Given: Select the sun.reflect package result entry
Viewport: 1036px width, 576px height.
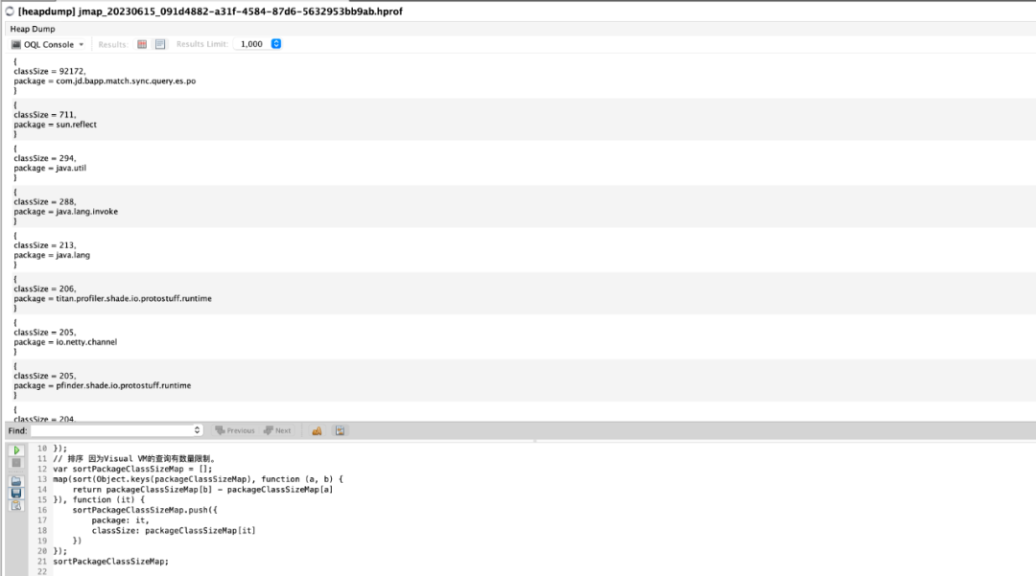Looking at the screenshot, I should (x=55, y=120).
